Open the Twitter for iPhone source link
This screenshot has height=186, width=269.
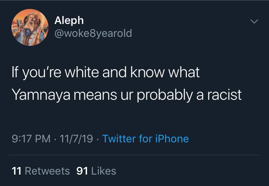tap(146, 138)
